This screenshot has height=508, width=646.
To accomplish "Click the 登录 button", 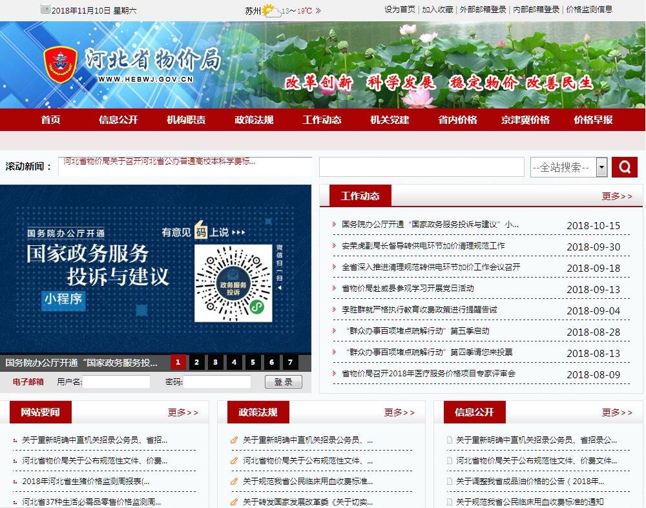I will tap(284, 382).
